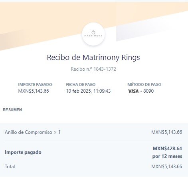Click the MXN$428.64 installment amount
The width and height of the screenshot is (188, 177).
click(167, 149)
